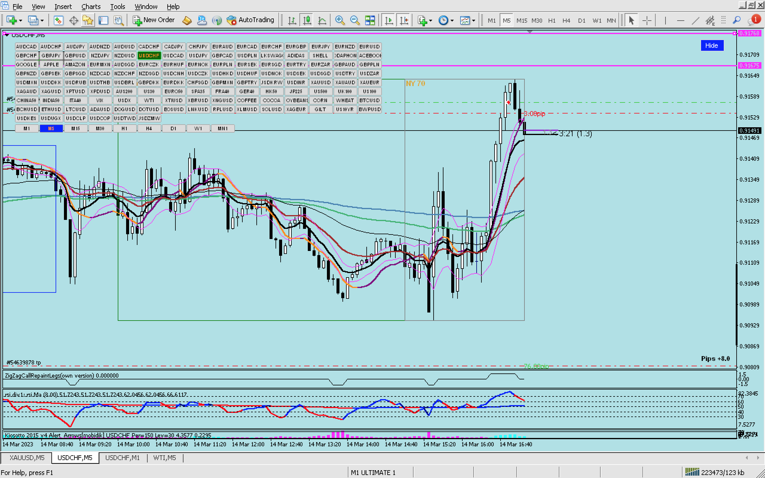The image size is (765, 478).
Task: Open the Indicators list dropdown arrow
Action: click(431, 21)
